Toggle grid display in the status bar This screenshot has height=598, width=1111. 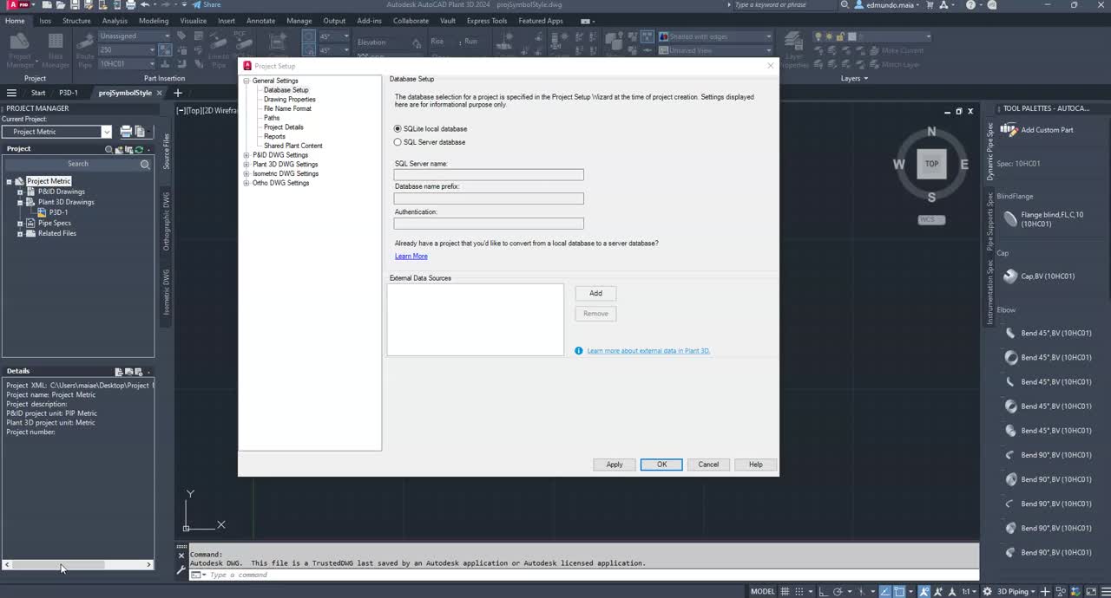point(785,591)
